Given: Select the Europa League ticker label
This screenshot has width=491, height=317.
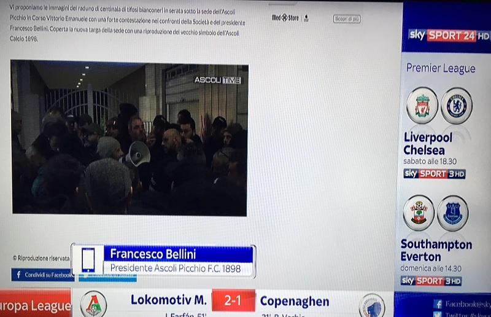Looking at the screenshot, I should [36, 305].
